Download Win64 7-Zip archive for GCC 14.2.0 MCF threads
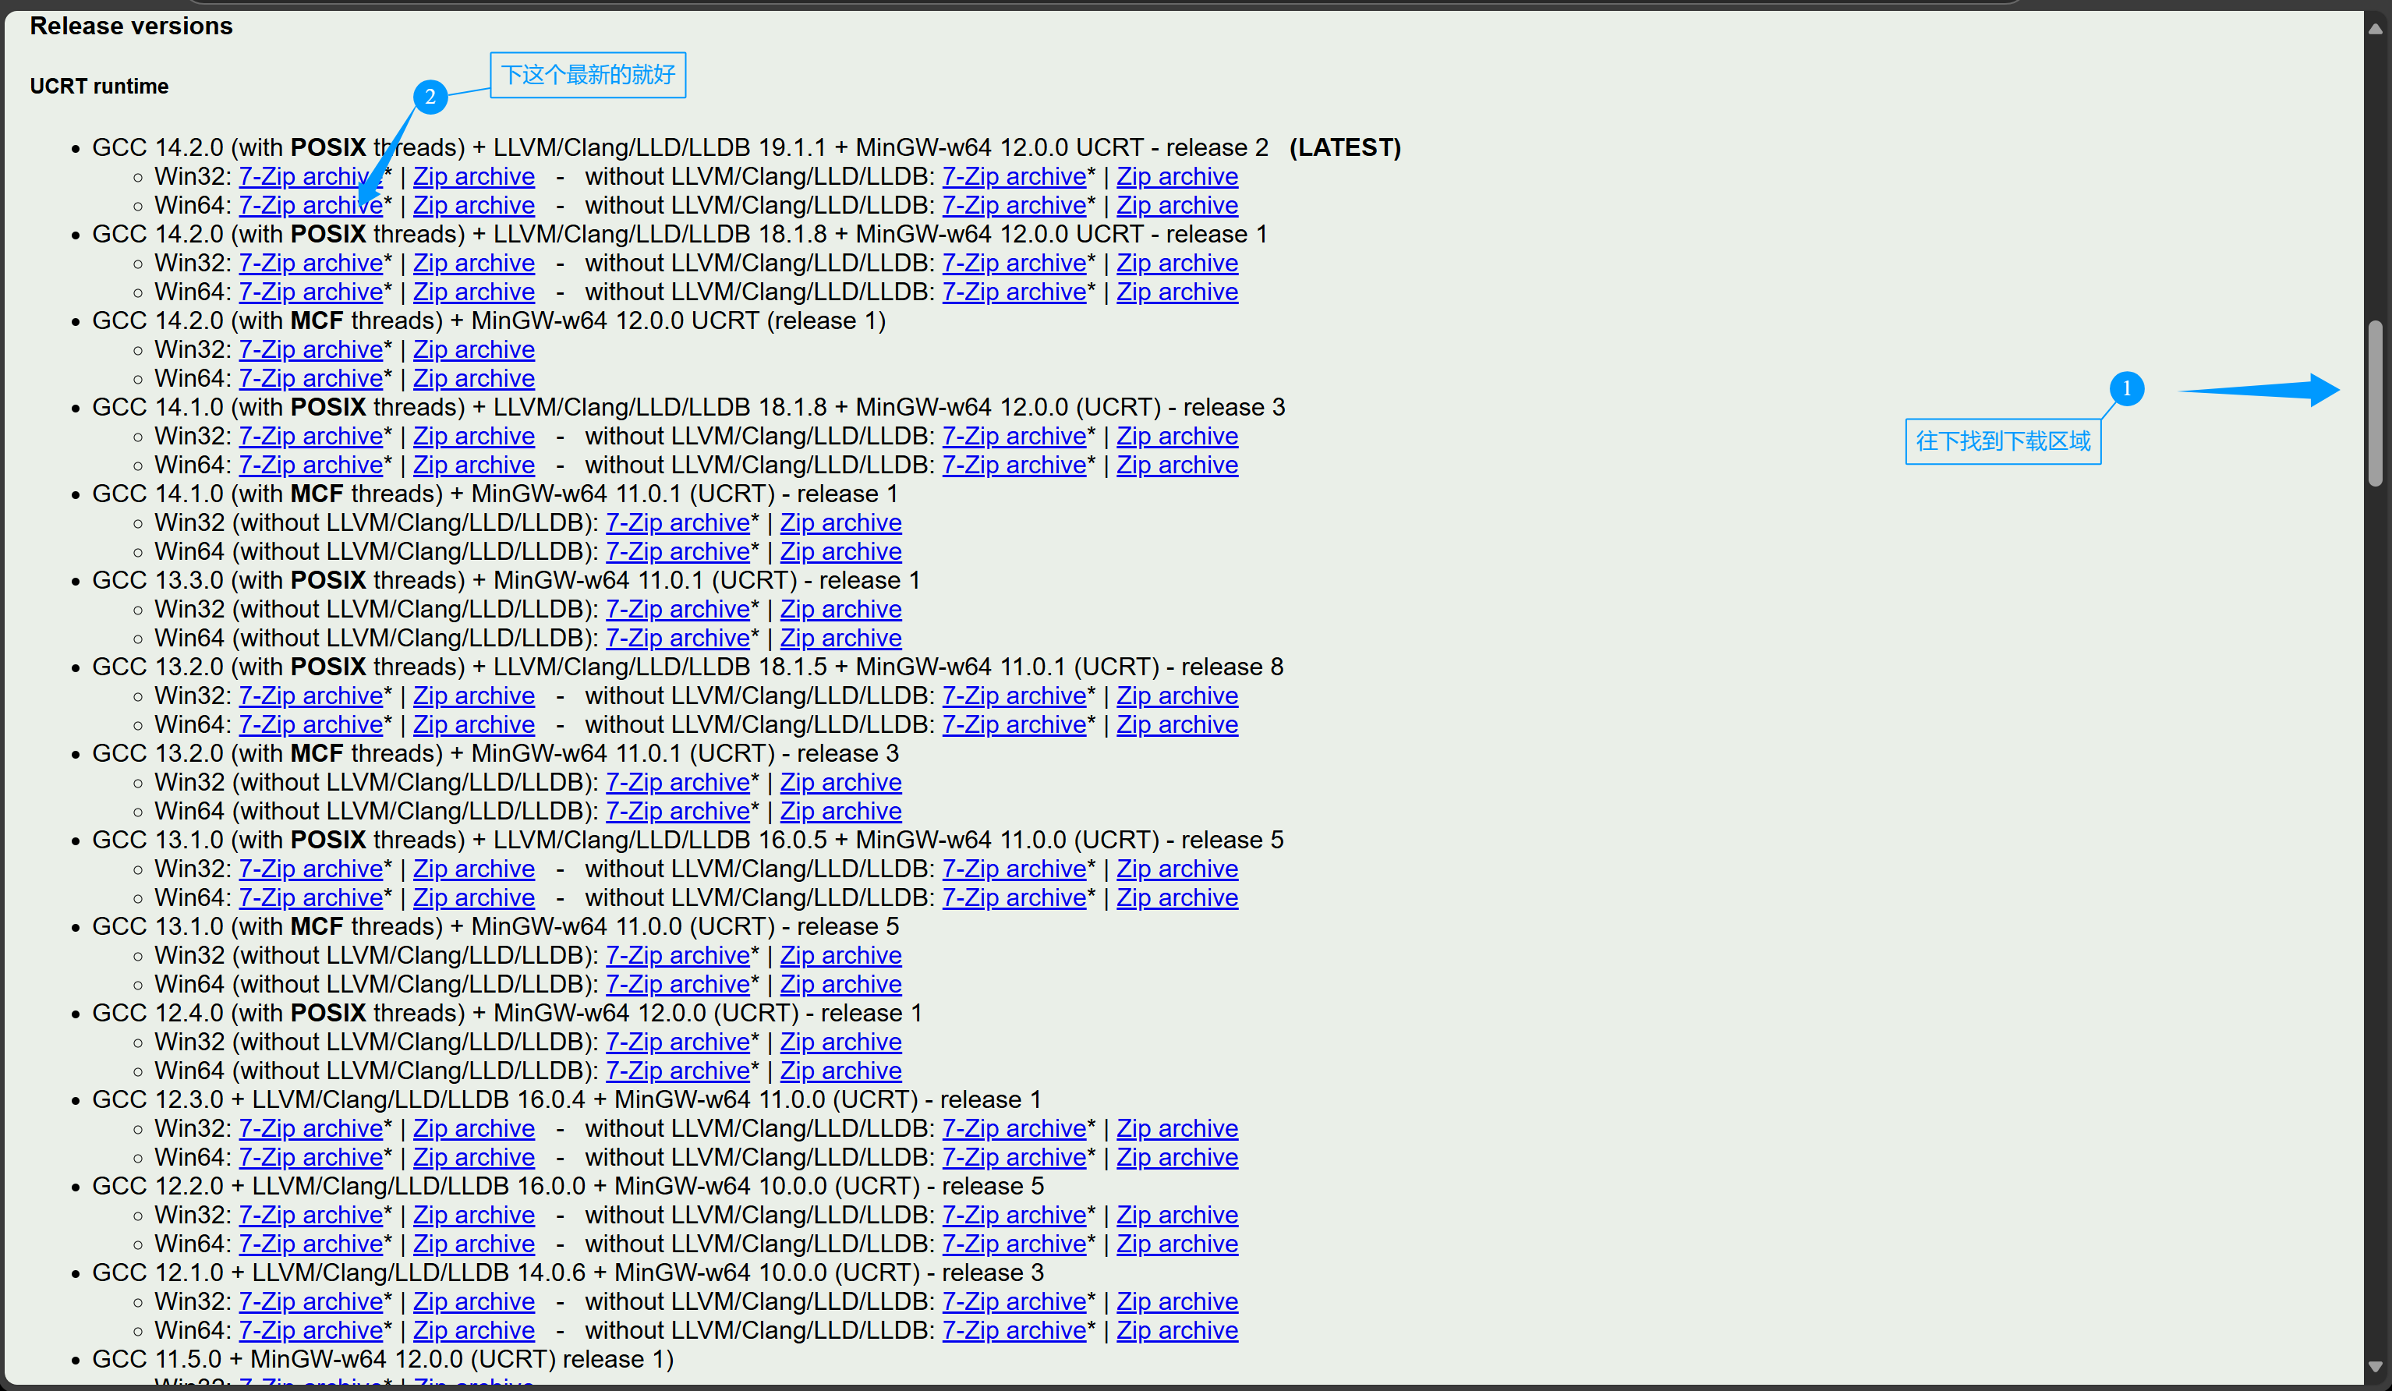2392x1391 pixels. tap(310, 378)
